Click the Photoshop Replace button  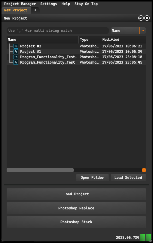(x=76, y=208)
